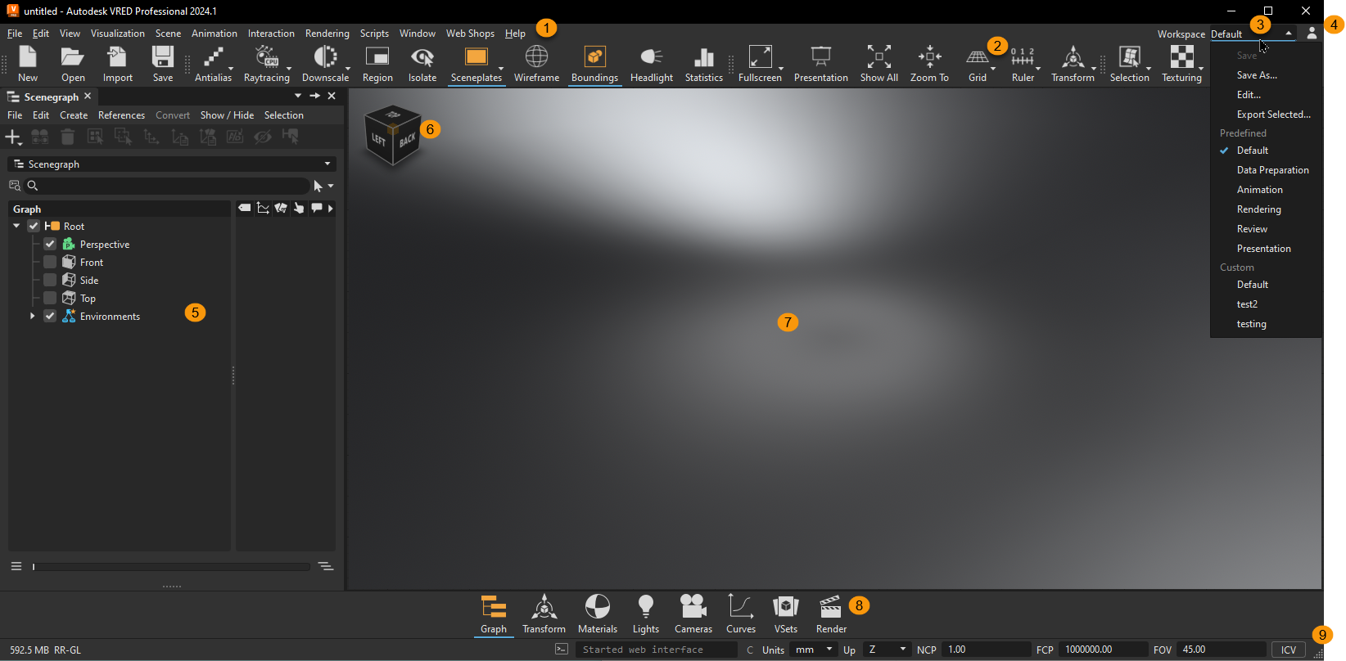Toggle the Ruler tool
1346x661 pixels.
click(1023, 64)
